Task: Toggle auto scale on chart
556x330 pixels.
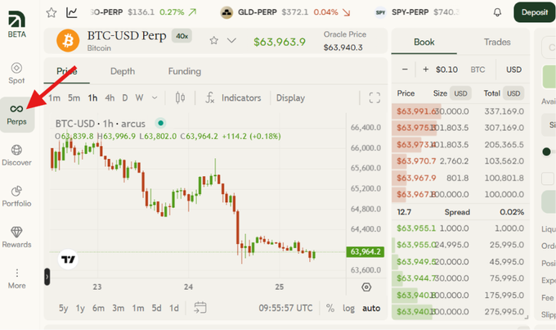Action: point(371,308)
